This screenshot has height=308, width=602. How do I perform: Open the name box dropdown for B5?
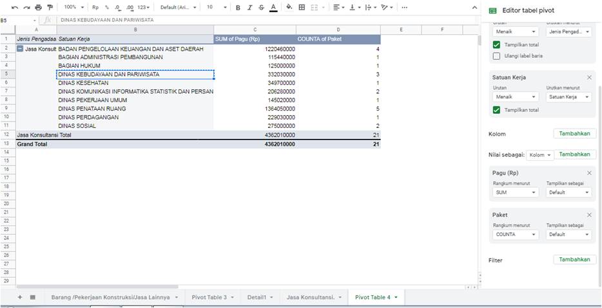[x=35, y=20]
